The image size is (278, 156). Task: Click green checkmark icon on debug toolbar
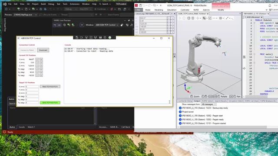coord(110,38)
